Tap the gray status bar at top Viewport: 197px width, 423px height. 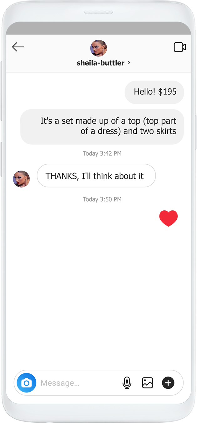click(x=98, y=28)
